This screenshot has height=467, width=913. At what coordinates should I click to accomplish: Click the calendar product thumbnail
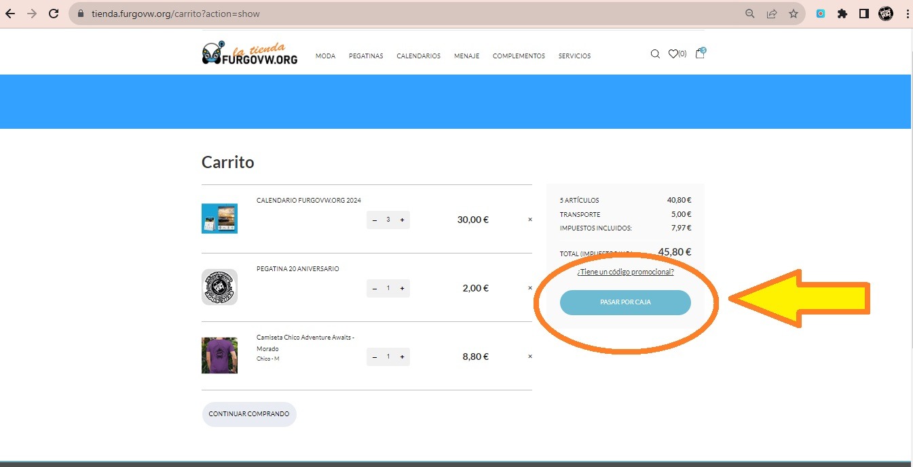[219, 219]
